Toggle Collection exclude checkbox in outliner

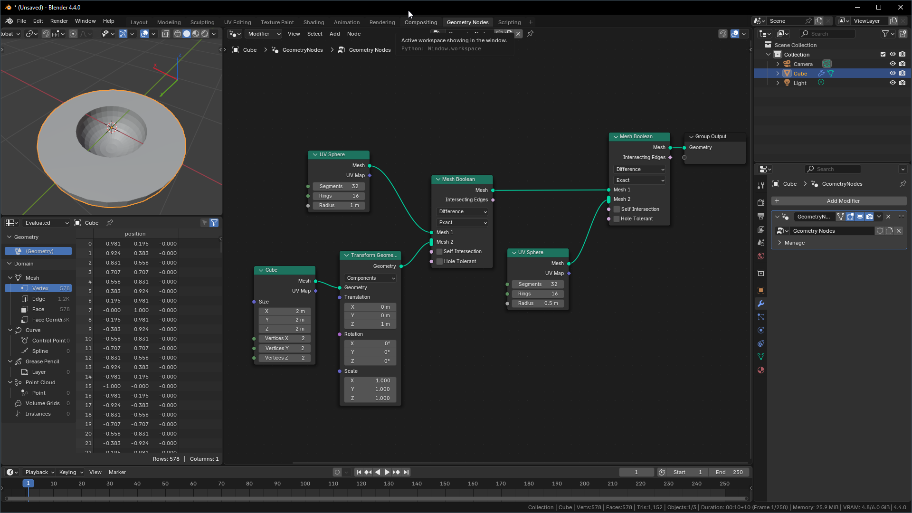pos(883,54)
